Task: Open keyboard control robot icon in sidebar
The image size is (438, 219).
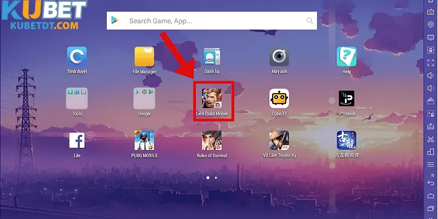Action: pyautogui.click(x=430, y=11)
